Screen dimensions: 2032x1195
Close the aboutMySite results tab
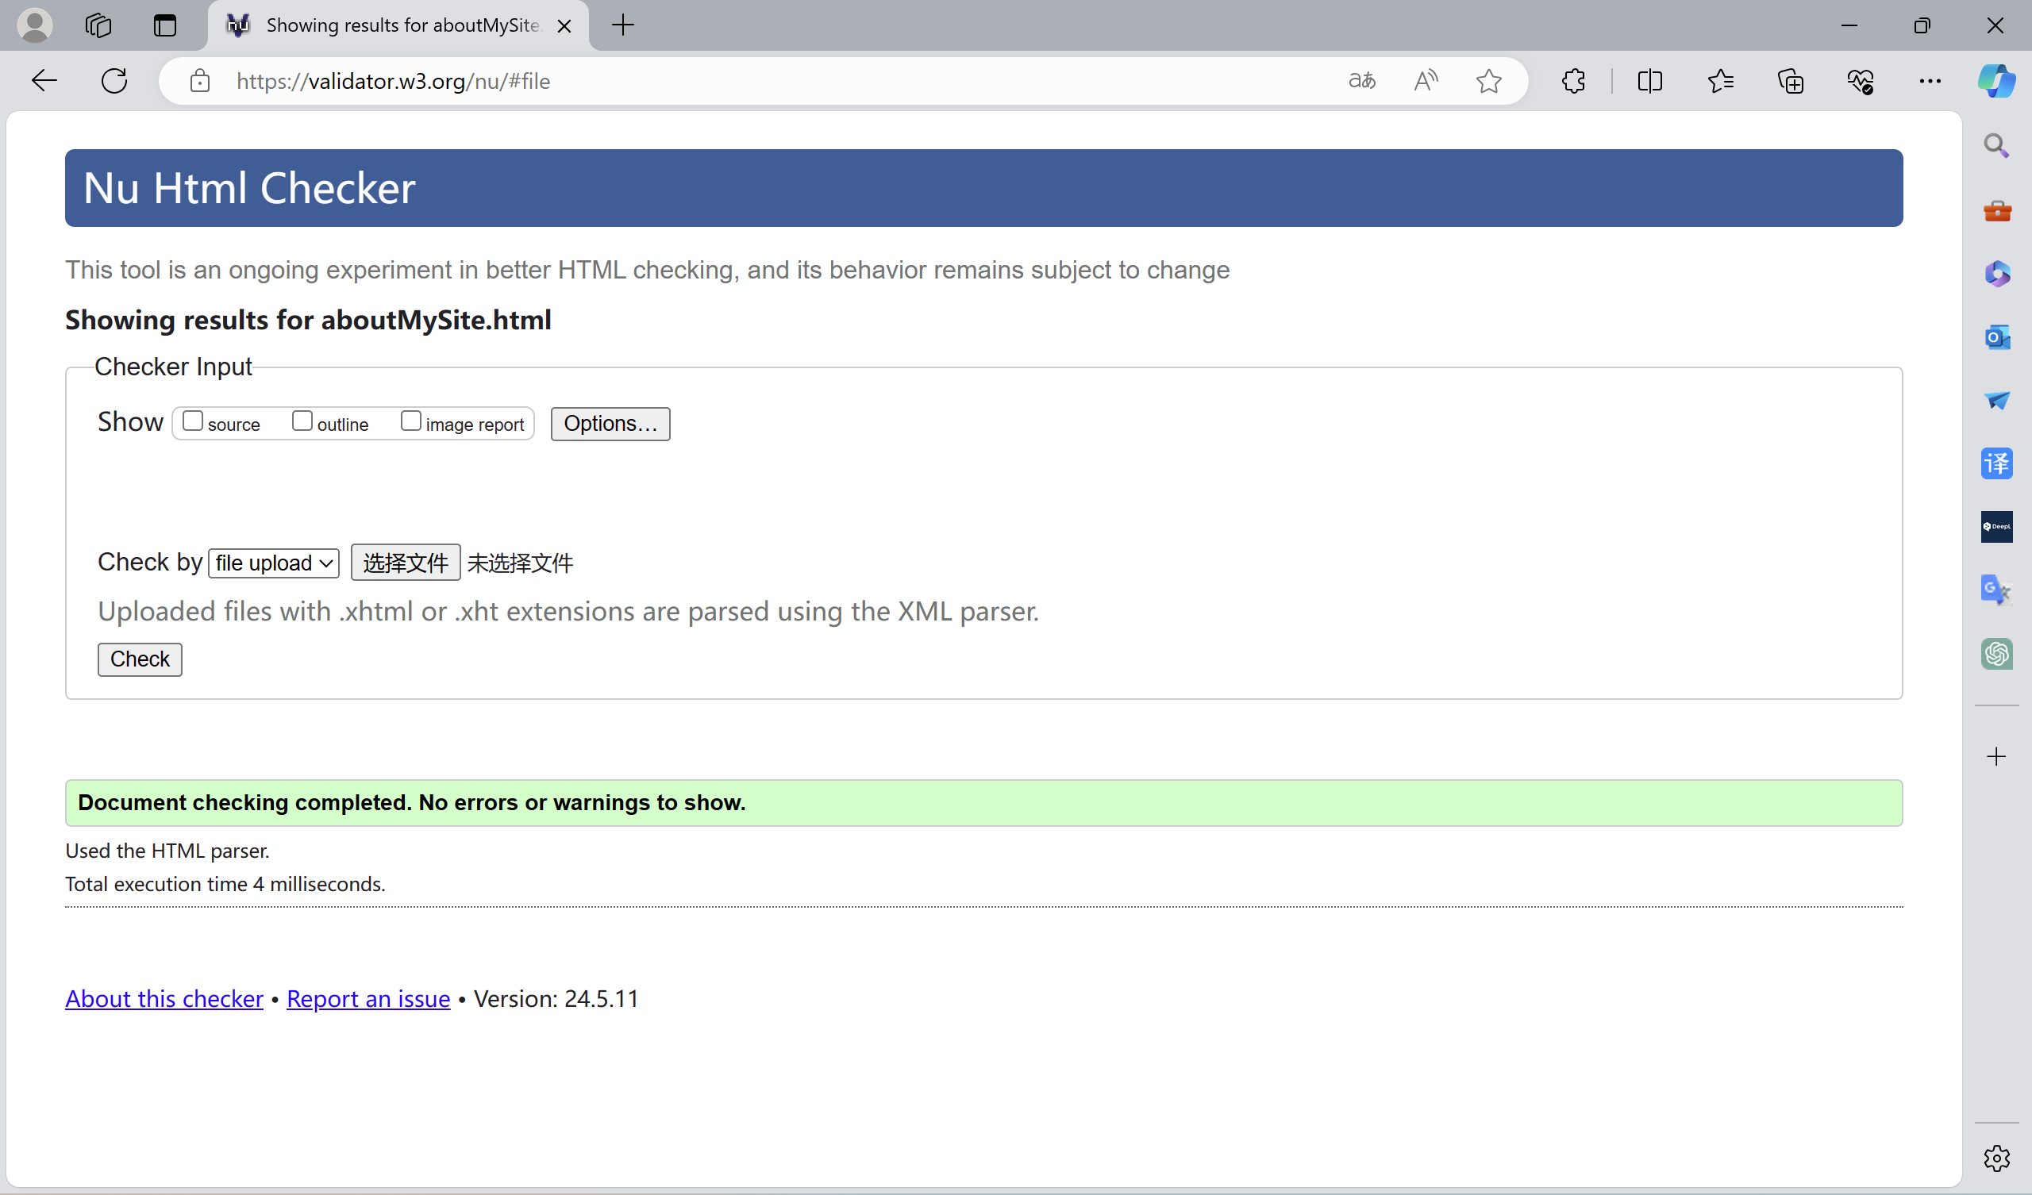click(x=564, y=26)
